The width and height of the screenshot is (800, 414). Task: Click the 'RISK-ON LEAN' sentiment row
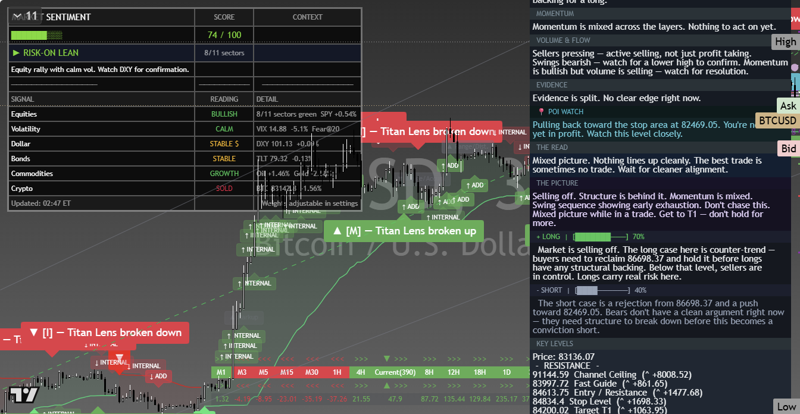point(102,53)
